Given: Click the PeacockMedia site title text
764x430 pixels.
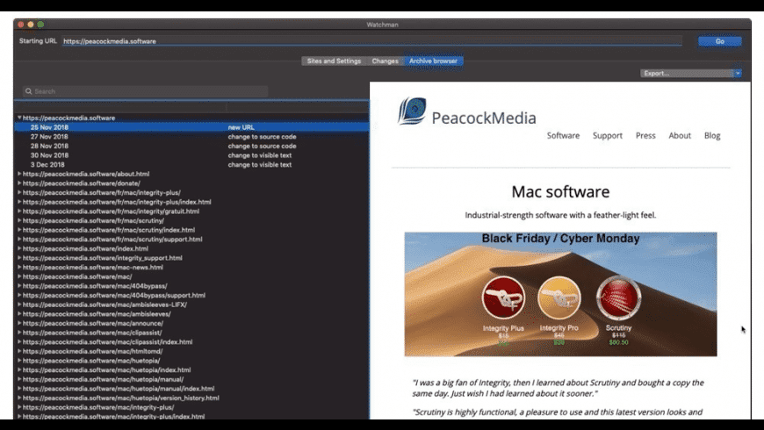Looking at the screenshot, I should (x=484, y=118).
